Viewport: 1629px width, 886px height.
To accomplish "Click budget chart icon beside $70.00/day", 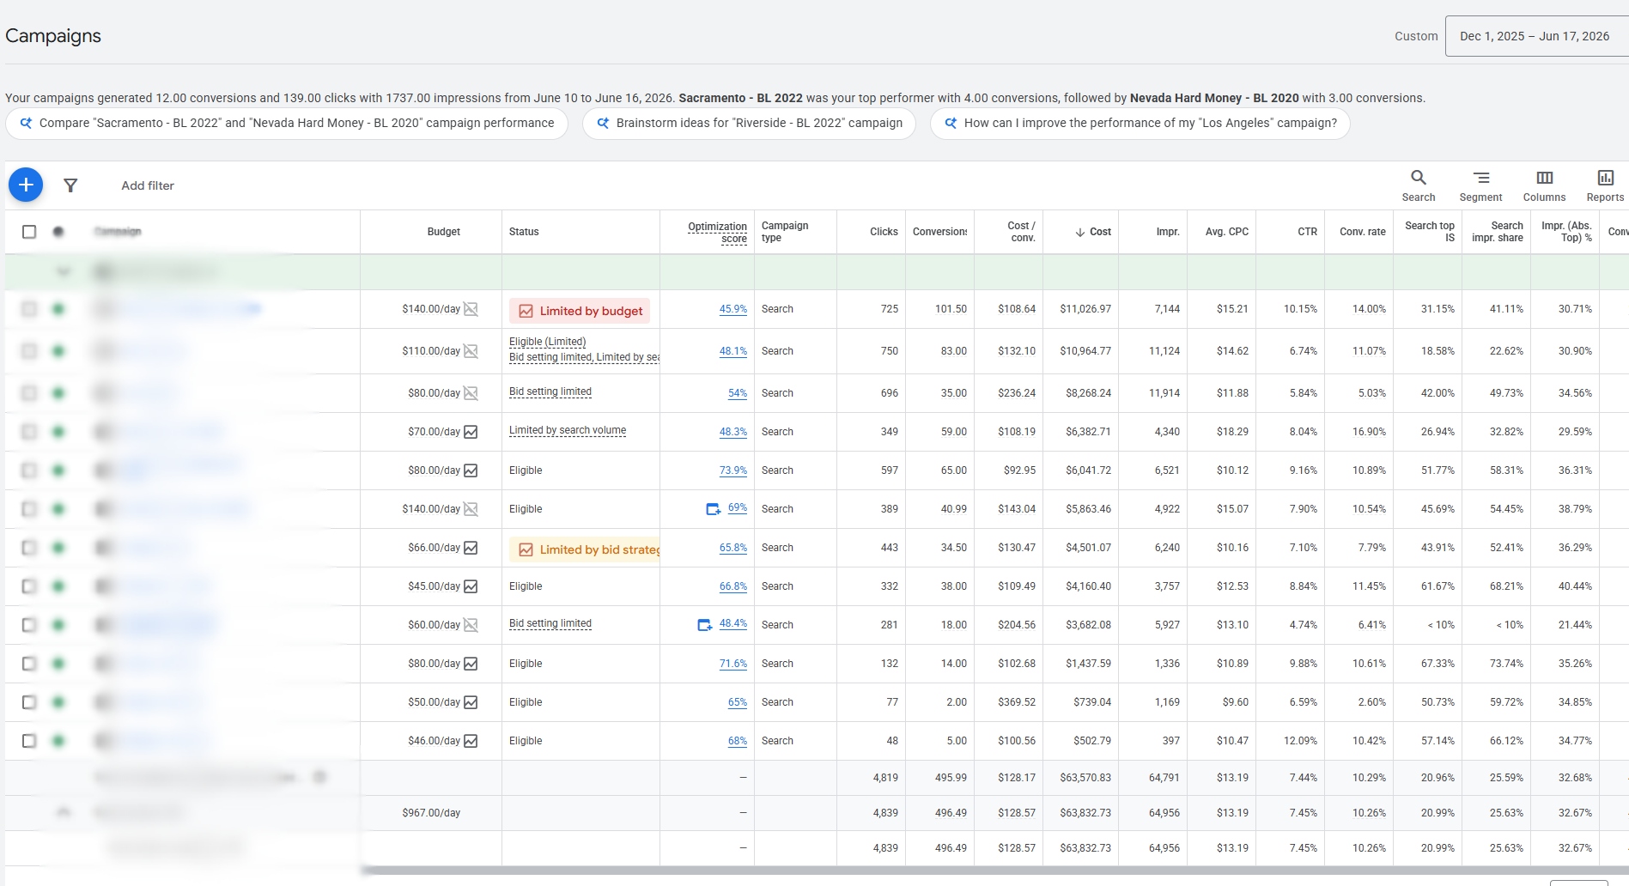I will click(471, 432).
